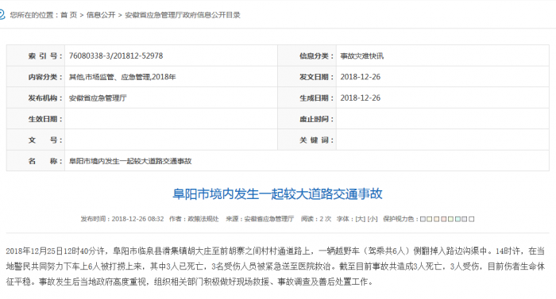Click the 信息分类 label cell

pos(307,56)
